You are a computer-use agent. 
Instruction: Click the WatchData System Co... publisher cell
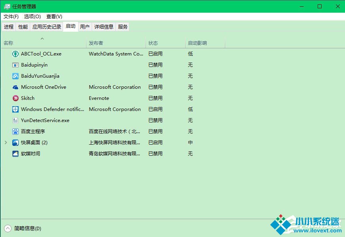(x=116, y=54)
